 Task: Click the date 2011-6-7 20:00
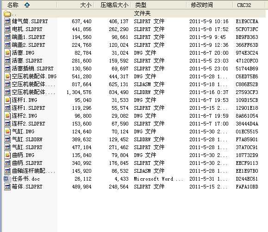tap(209, 53)
